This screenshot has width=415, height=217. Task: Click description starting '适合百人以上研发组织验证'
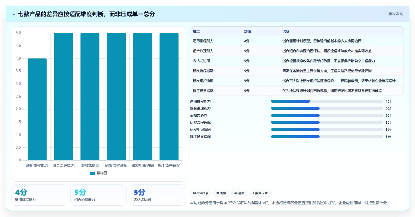click(339, 81)
